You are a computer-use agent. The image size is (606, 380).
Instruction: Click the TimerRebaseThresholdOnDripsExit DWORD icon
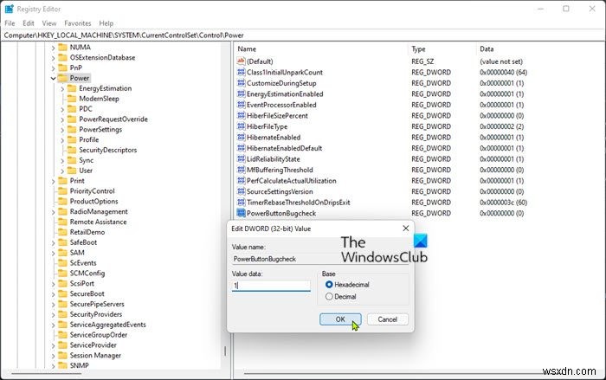241,202
